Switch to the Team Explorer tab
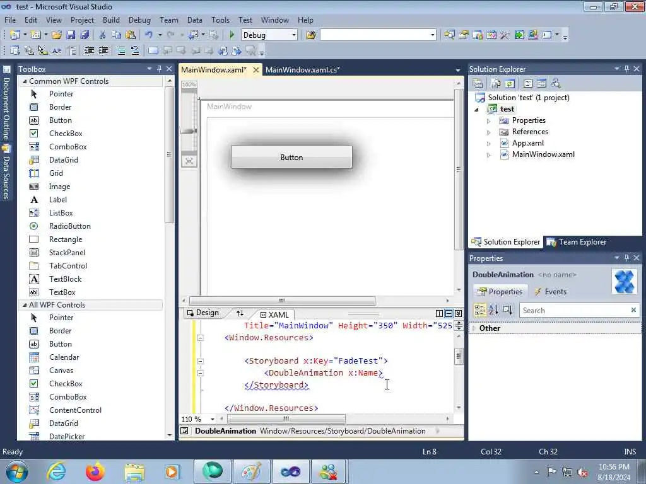The width and height of the screenshot is (646, 484). click(x=577, y=242)
